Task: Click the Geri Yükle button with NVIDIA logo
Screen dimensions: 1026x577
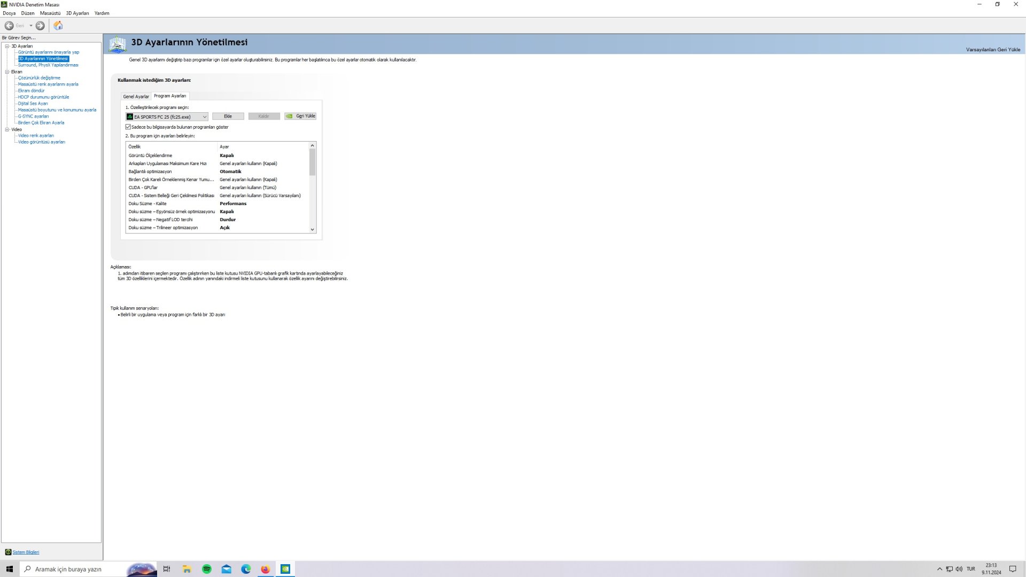Action: click(x=300, y=116)
